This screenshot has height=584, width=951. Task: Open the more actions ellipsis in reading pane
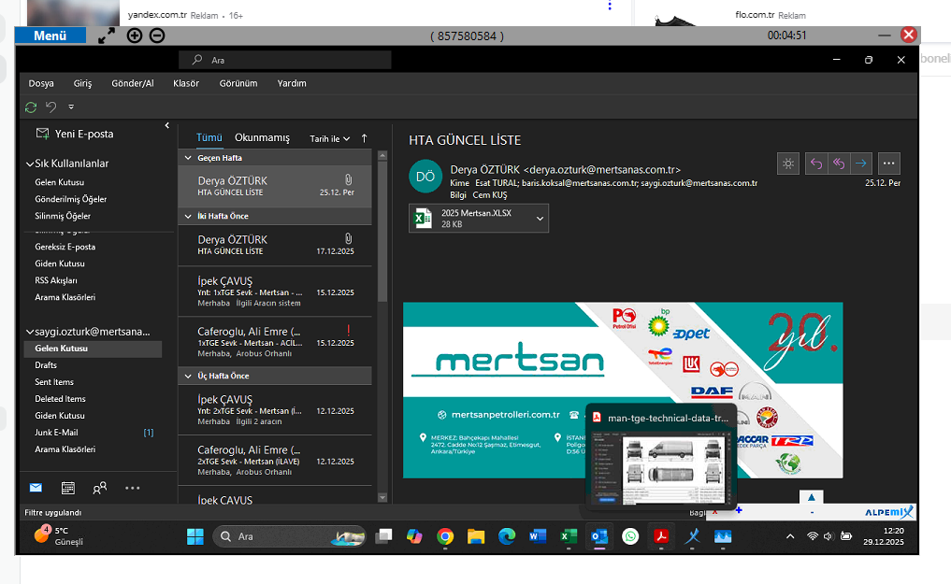pyautogui.click(x=888, y=163)
